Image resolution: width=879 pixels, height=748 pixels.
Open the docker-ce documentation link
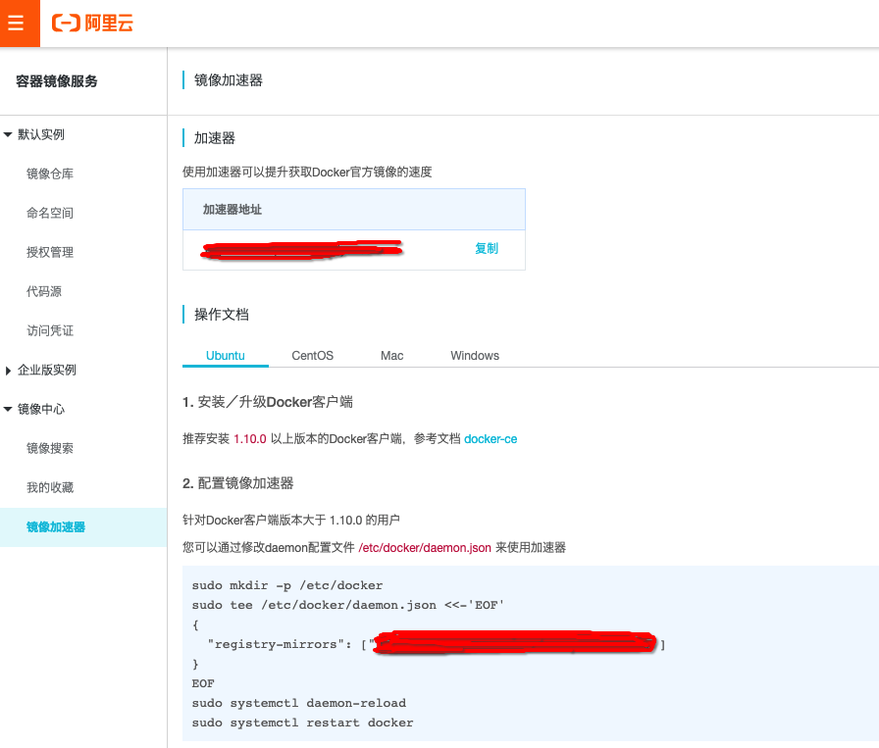point(491,438)
